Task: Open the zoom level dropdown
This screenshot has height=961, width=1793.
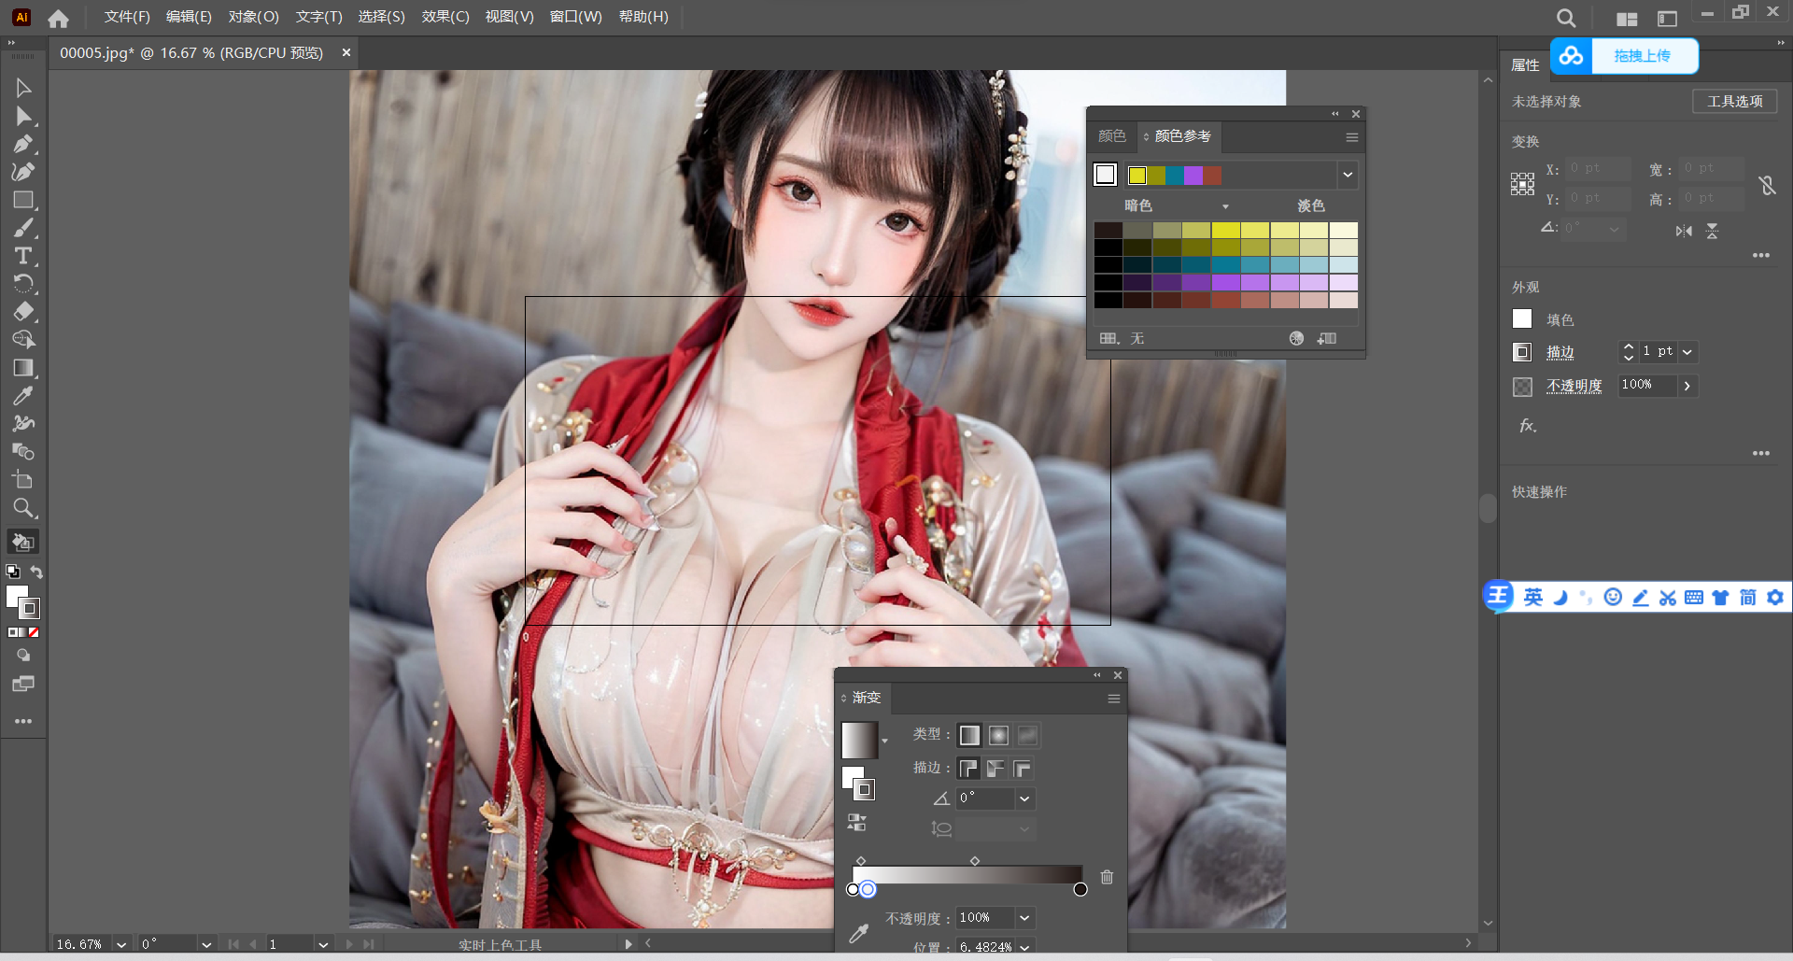Action: pos(120,944)
